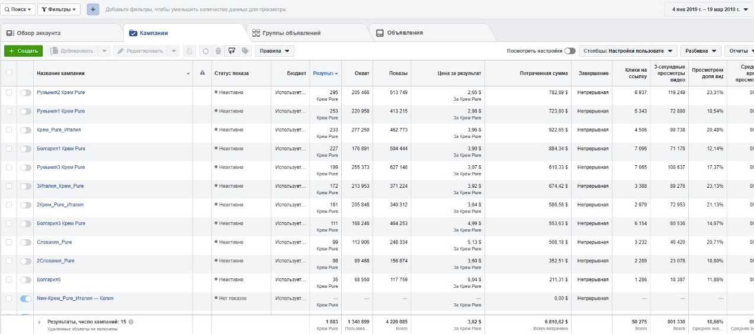Open campaign link Болгария5

coord(49,280)
